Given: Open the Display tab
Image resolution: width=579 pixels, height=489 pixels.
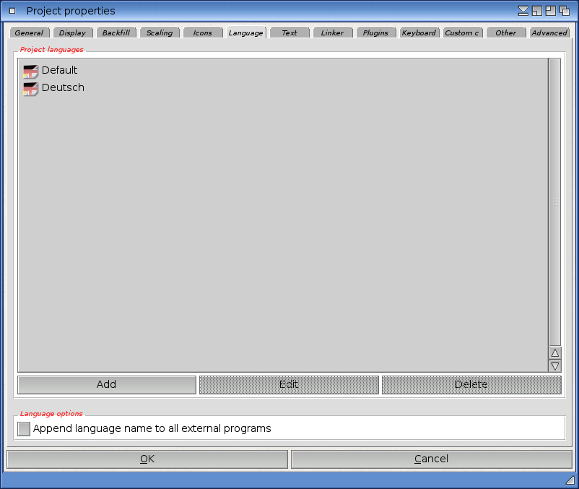Looking at the screenshot, I should point(72,33).
